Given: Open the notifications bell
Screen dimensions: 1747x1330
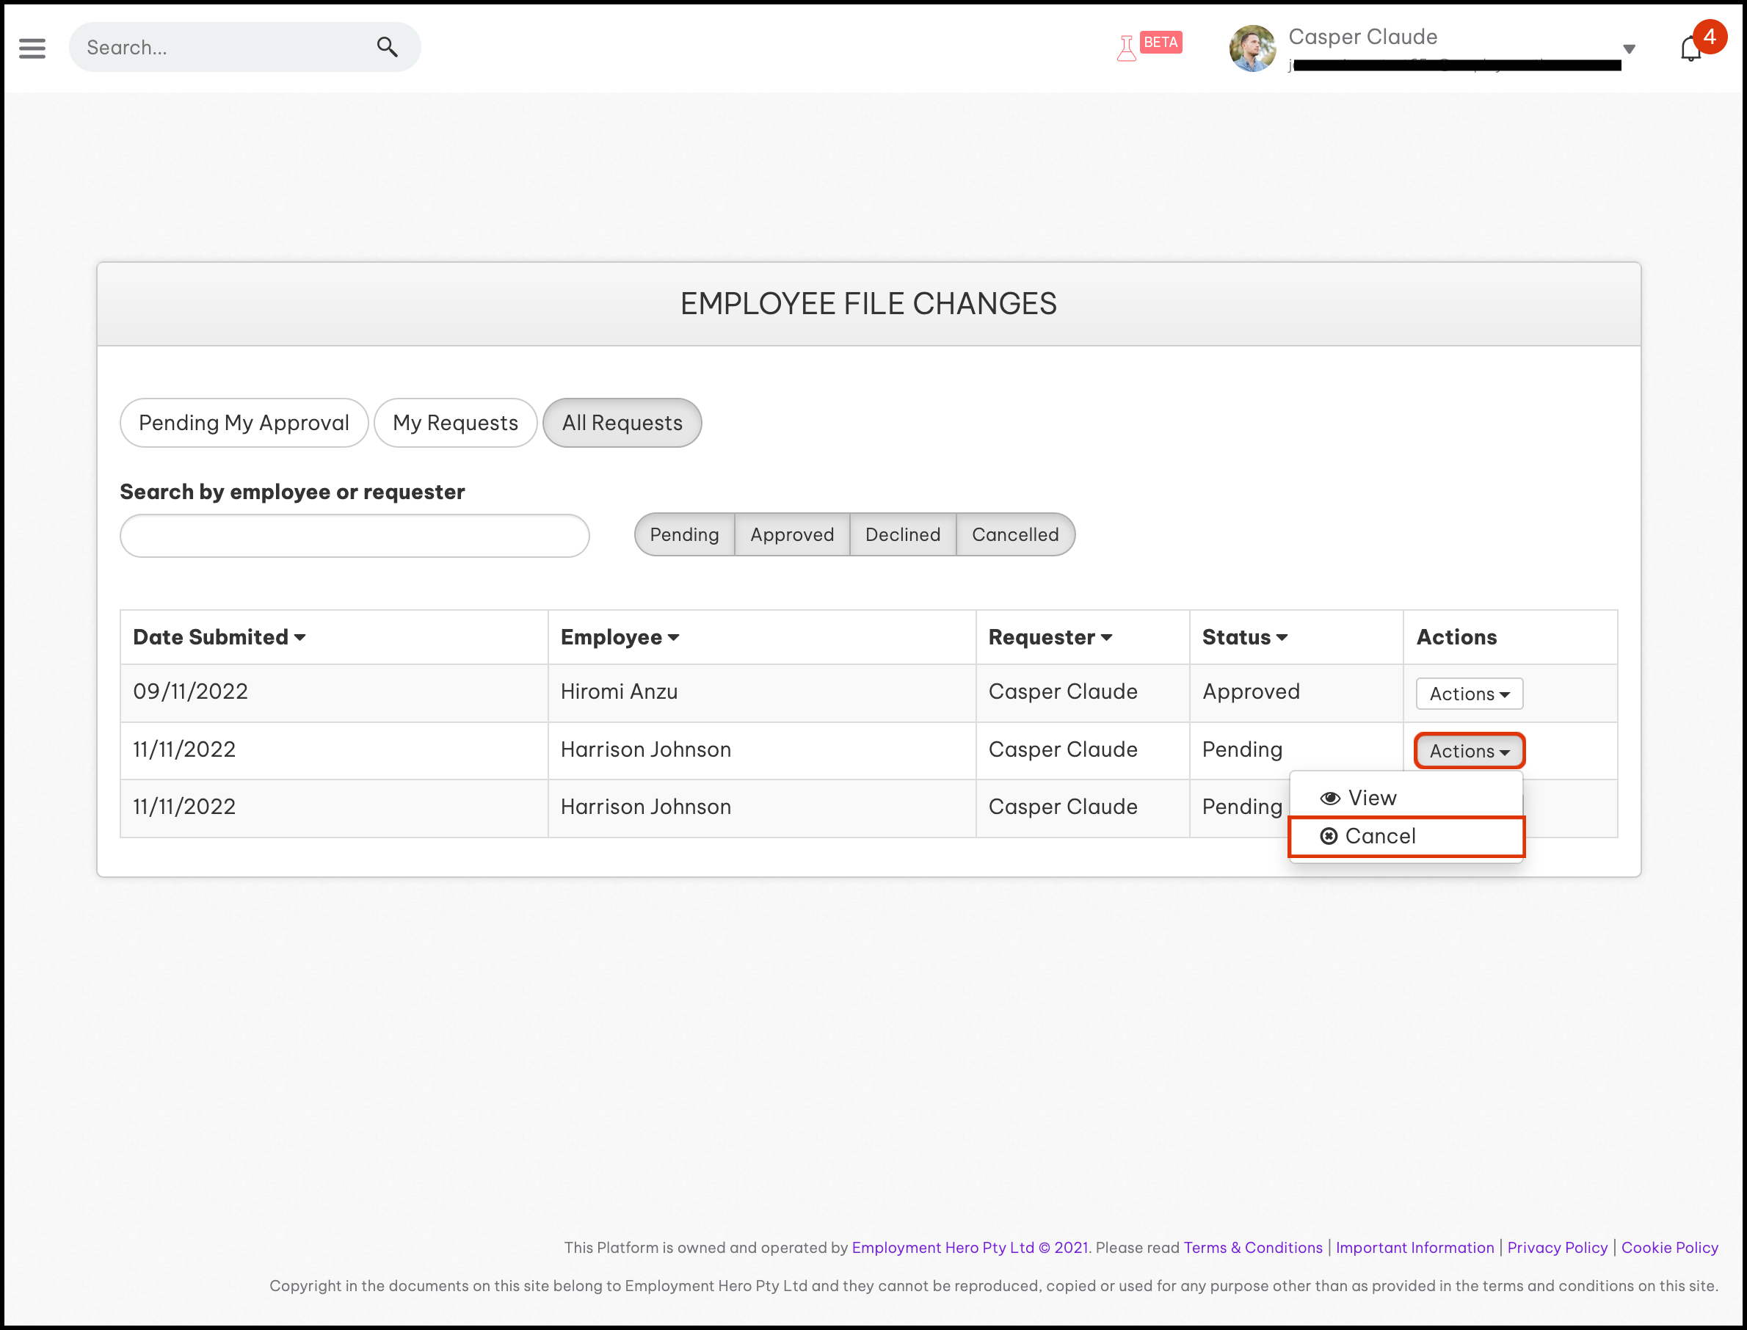Looking at the screenshot, I should (1690, 50).
